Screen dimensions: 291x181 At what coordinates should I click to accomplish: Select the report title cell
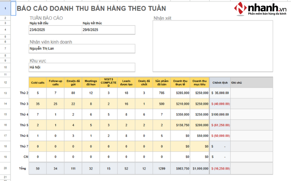click(x=91, y=8)
